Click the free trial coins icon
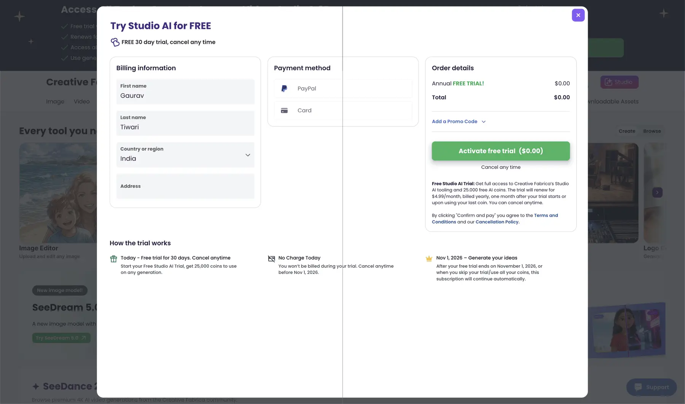 115,42
